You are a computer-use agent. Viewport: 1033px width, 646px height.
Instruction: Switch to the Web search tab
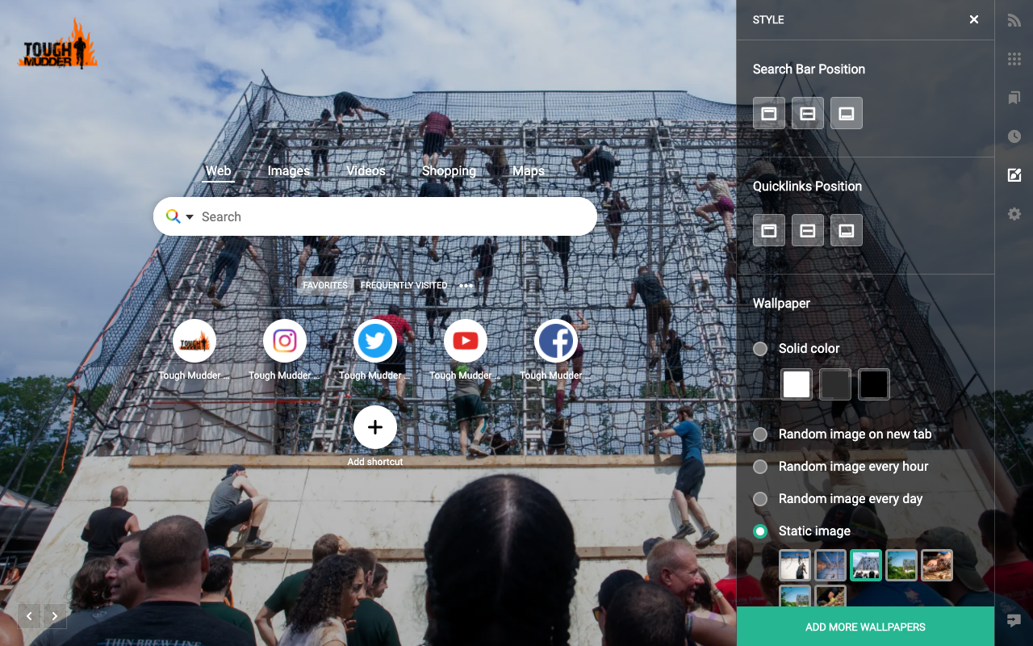219,171
